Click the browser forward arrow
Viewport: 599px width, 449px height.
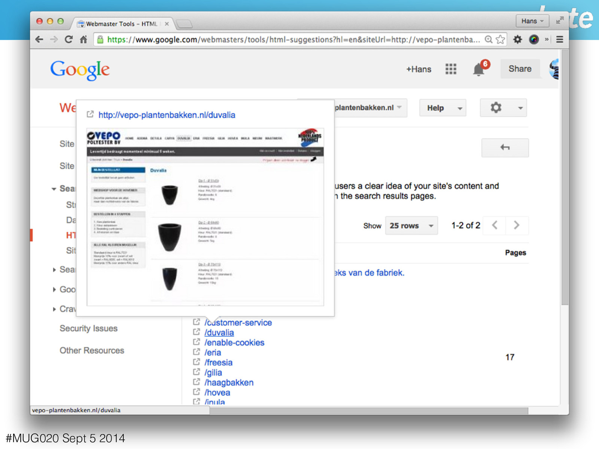(54, 39)
